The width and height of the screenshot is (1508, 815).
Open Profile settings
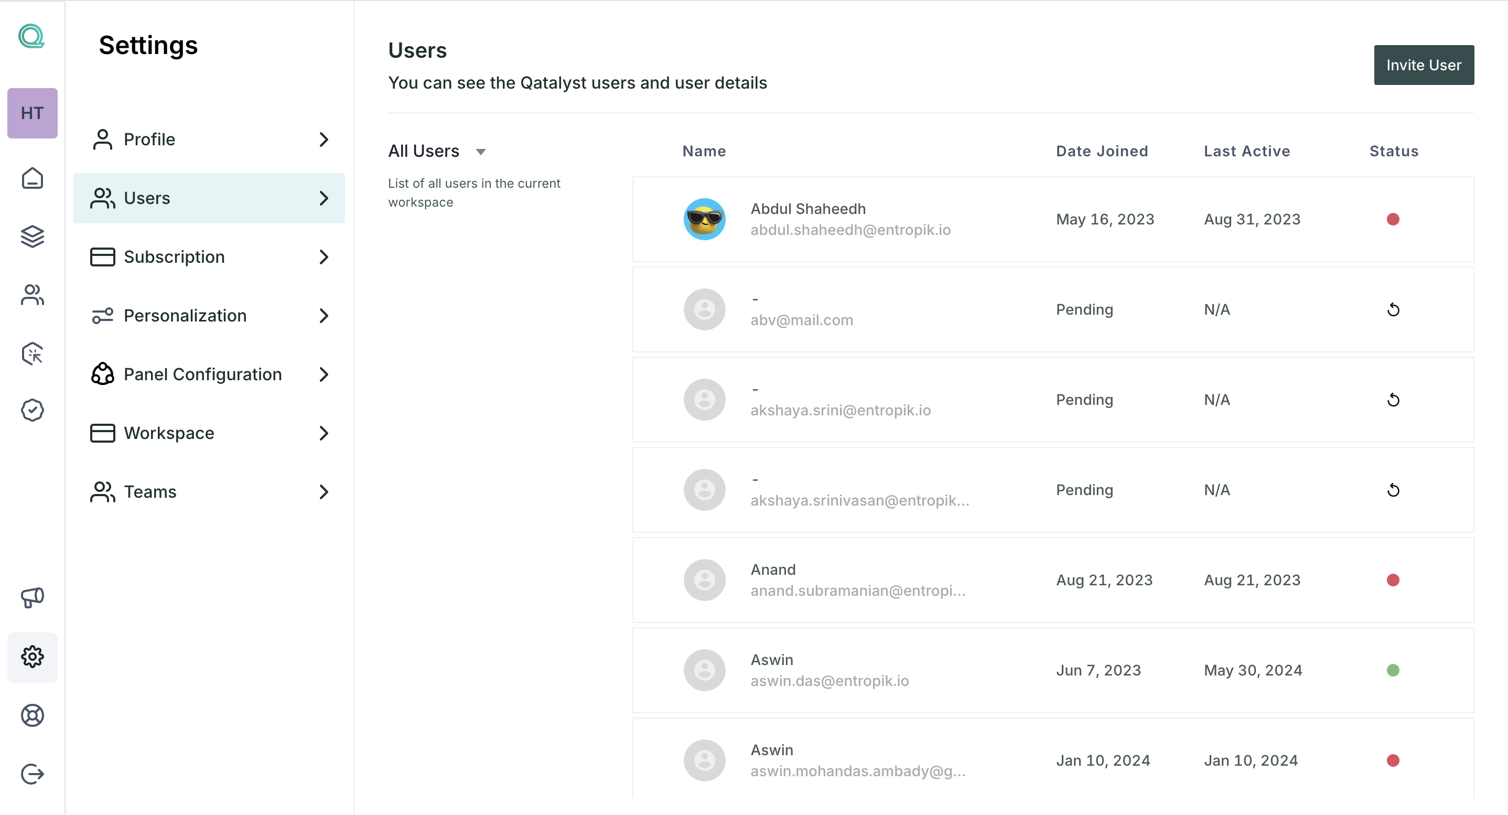pos(209,140)
